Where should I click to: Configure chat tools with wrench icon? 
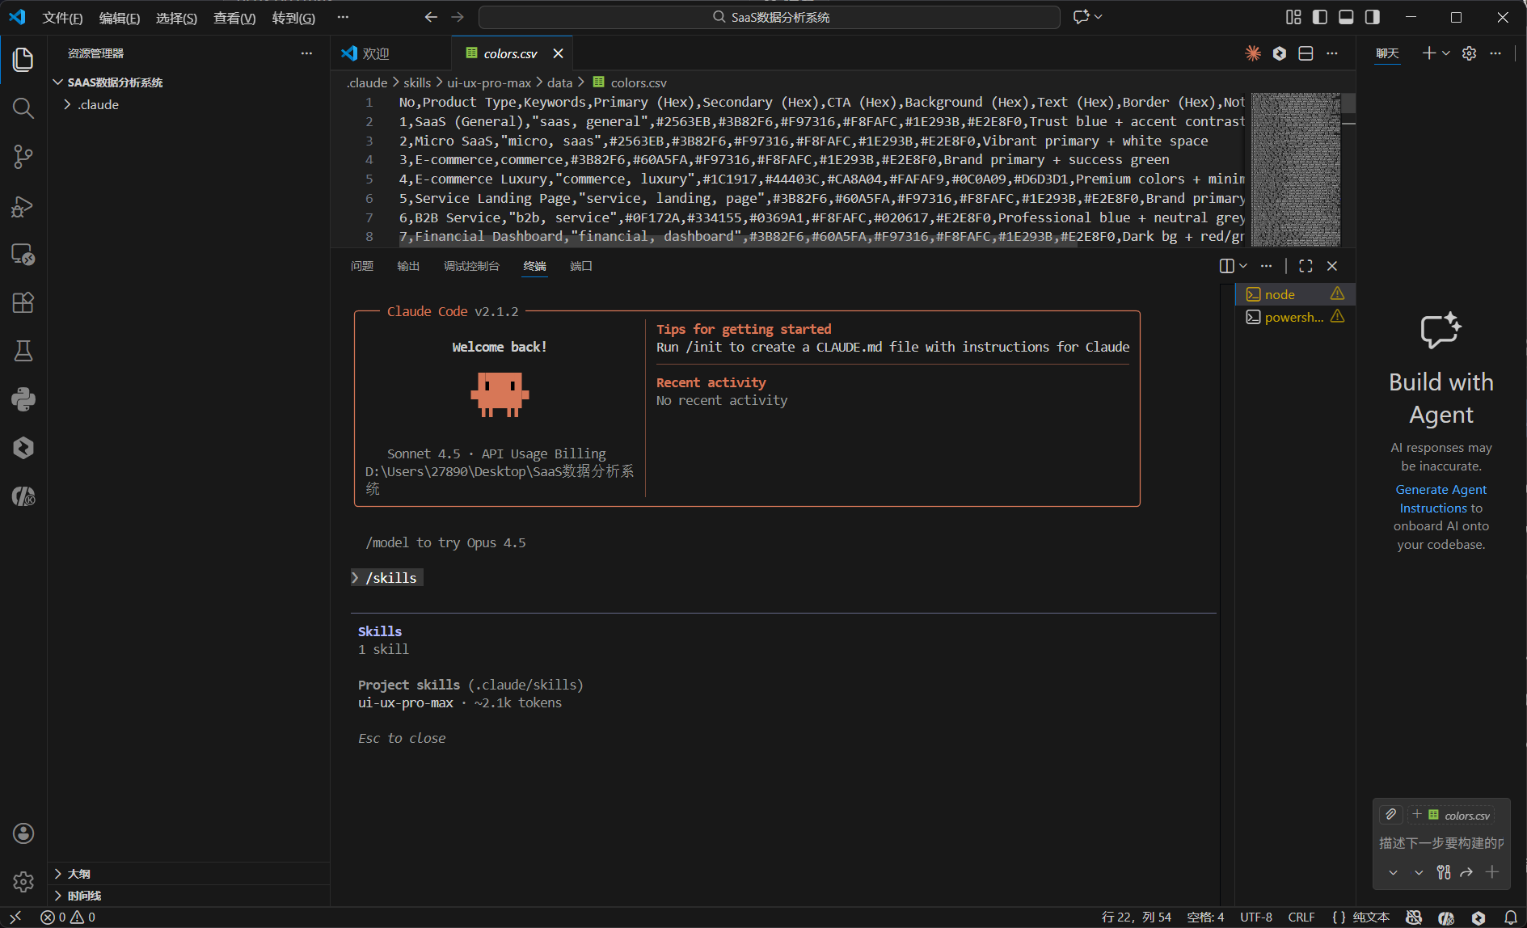(x=1444, y=872)
